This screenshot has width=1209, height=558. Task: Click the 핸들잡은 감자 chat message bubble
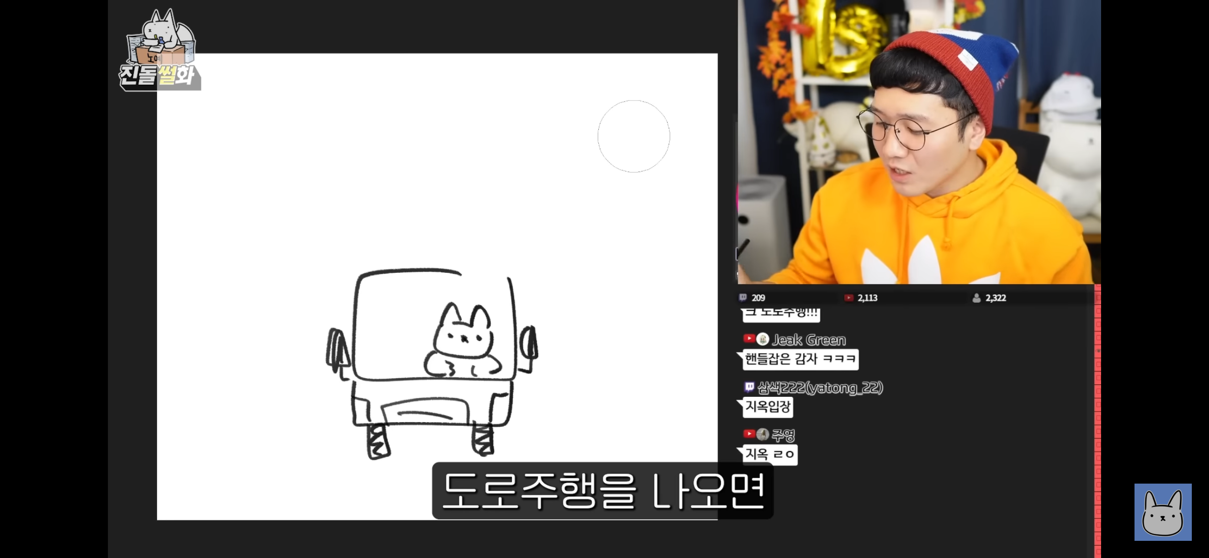tap(800, 359)
